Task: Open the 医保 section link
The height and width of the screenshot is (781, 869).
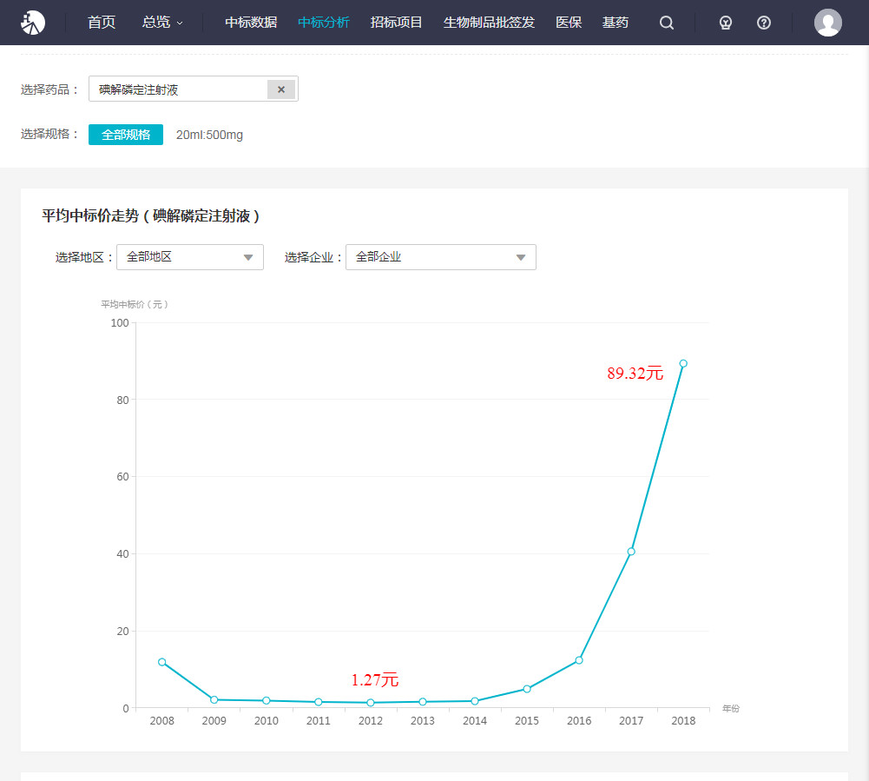Action: click(x=569, y=23)
